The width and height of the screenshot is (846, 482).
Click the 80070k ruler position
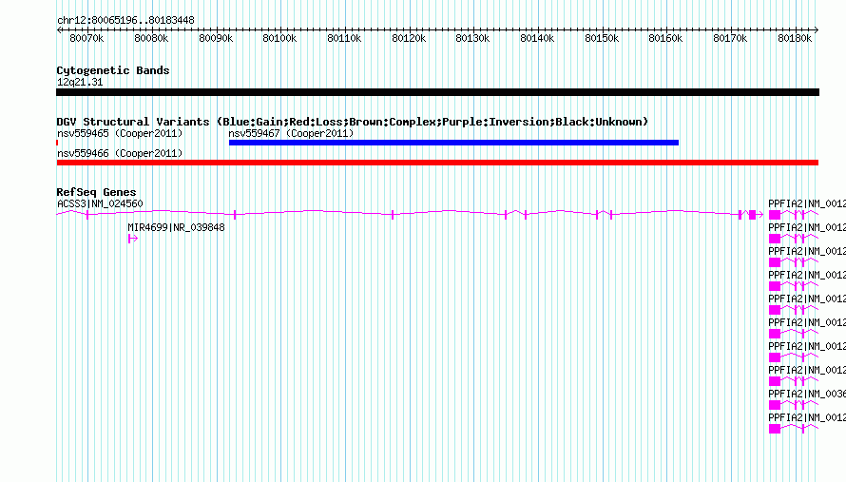click(x=87, y=38)
